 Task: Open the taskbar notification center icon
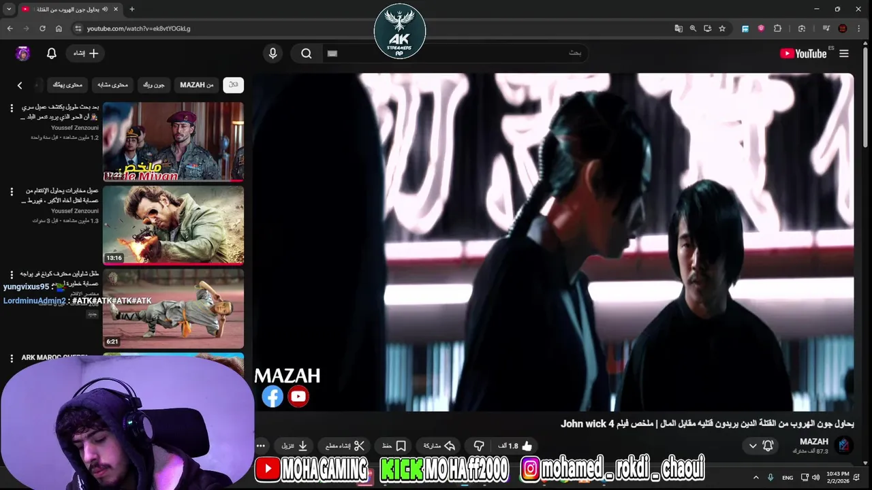[x=857, y=477]
